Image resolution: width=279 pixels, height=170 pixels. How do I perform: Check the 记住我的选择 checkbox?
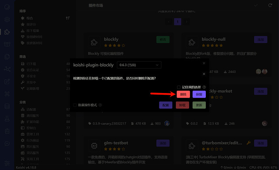179,87
